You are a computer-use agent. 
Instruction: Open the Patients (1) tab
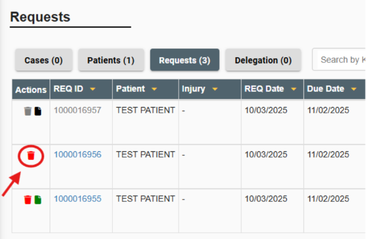(111, 60)
